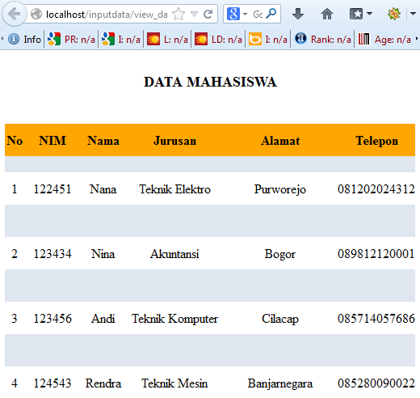Click the DATA MAHASISWA heading
420x398 pixels.
(x=210, y=82)
